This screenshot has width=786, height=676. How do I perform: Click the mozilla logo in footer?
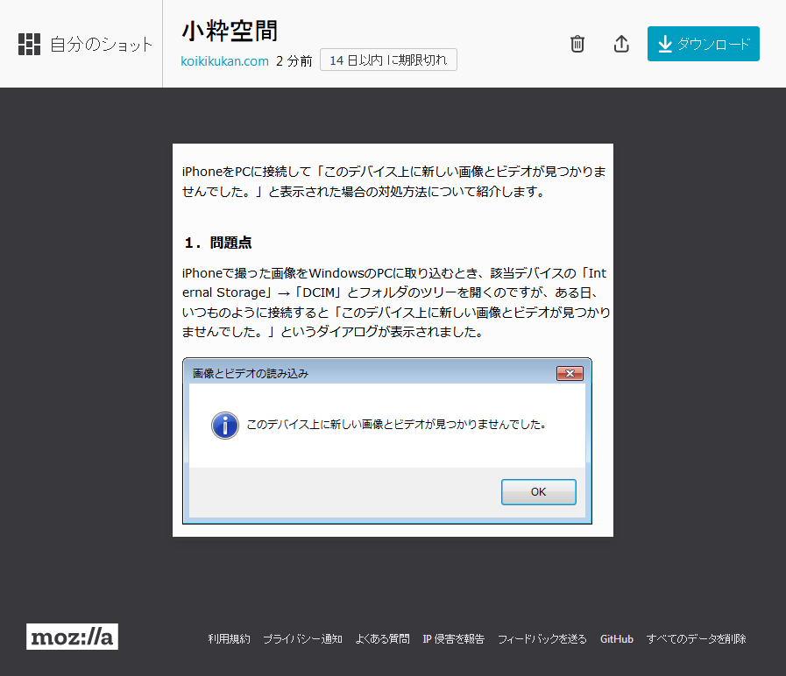tap(72, 637)
